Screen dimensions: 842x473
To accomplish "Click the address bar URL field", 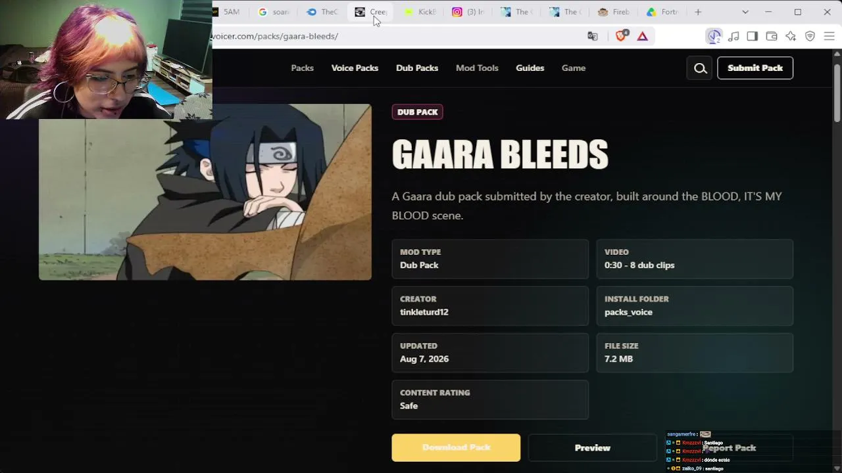I will pyautogui.click(x=395, y=36).
